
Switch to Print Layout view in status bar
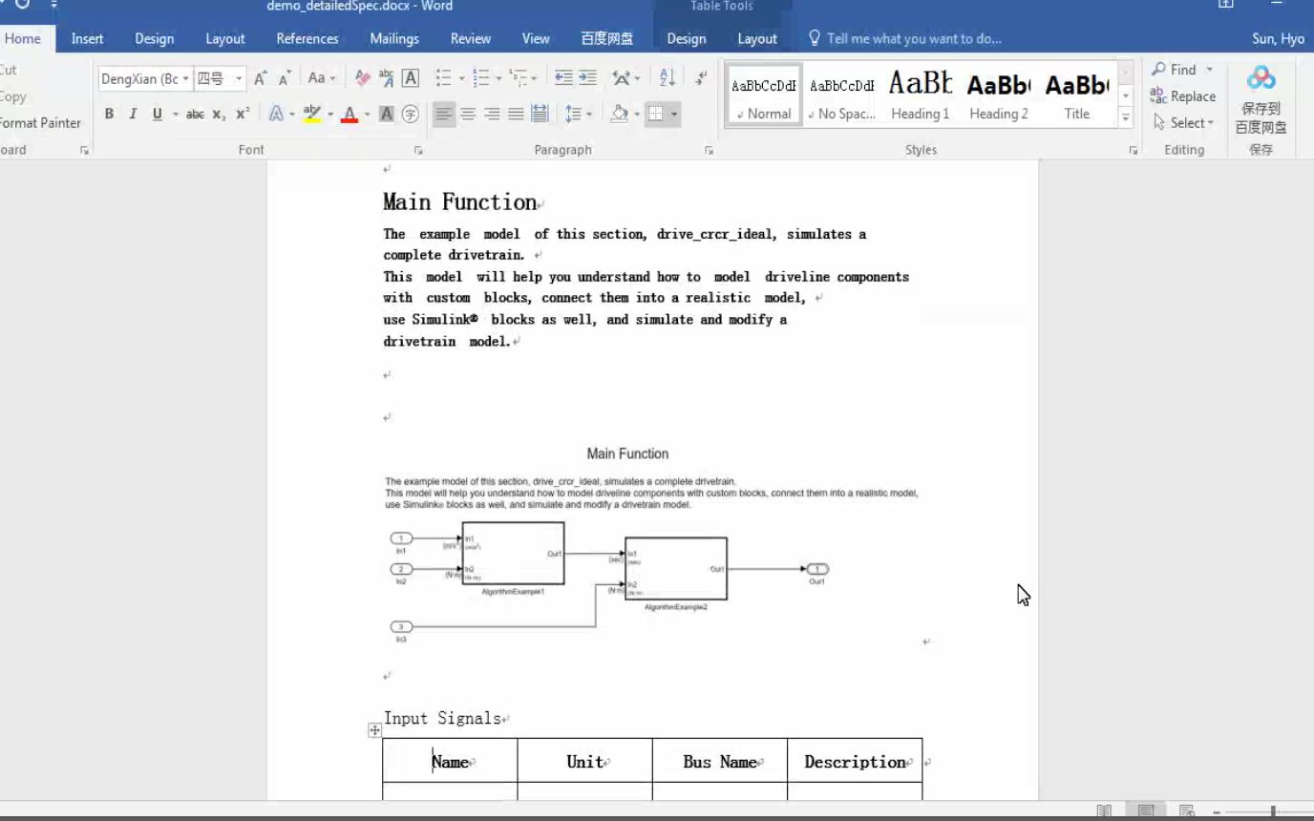[x=1146, y=810]
